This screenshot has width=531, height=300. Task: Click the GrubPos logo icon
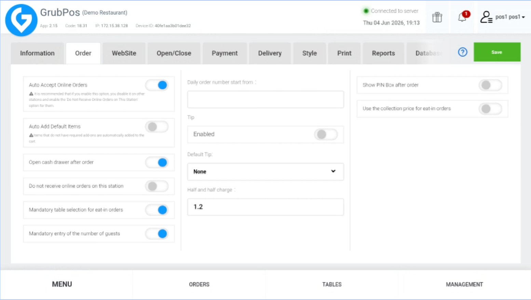click(x=21, y=20)
